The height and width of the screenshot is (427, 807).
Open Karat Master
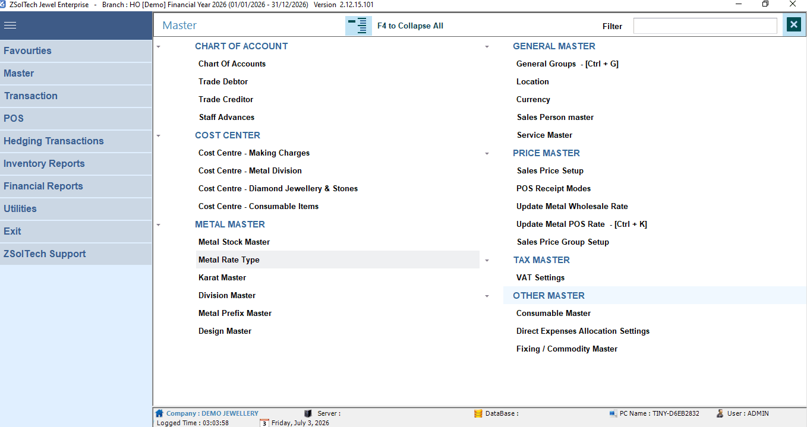coord(222,277)
